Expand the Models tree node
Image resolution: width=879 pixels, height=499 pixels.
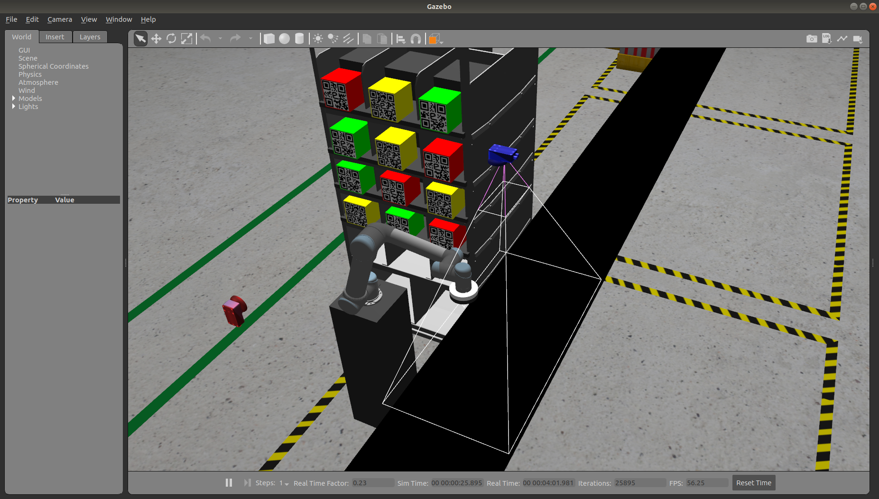tap(13, 98)
